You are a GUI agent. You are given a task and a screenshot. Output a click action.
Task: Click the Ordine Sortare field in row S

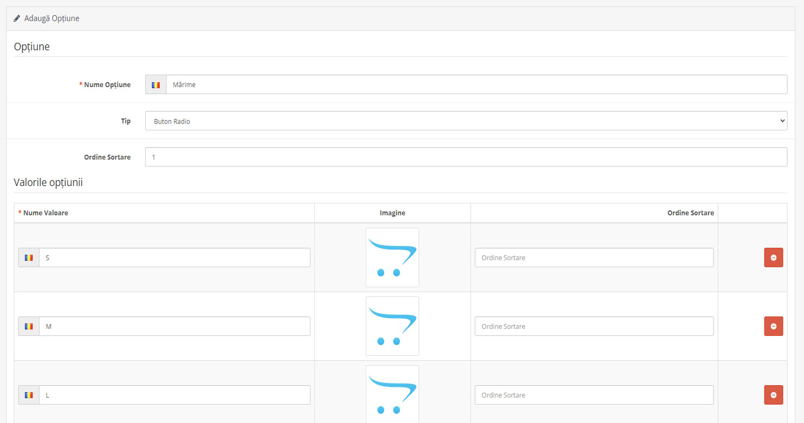pos(594,257)
